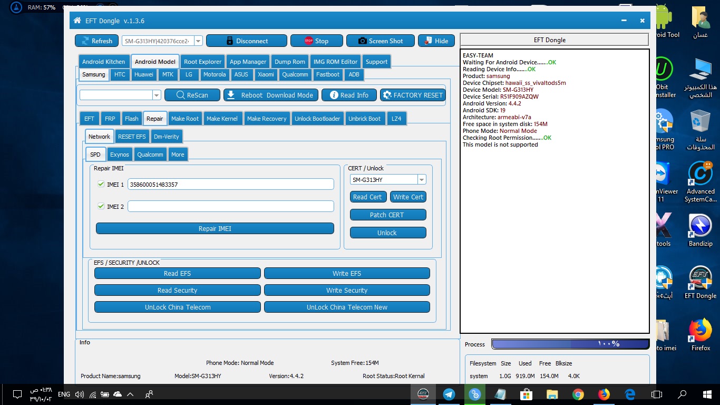Launch Google Chrome from the taskbar
Screen dimensions: 720x405
[x=578, y=394]
